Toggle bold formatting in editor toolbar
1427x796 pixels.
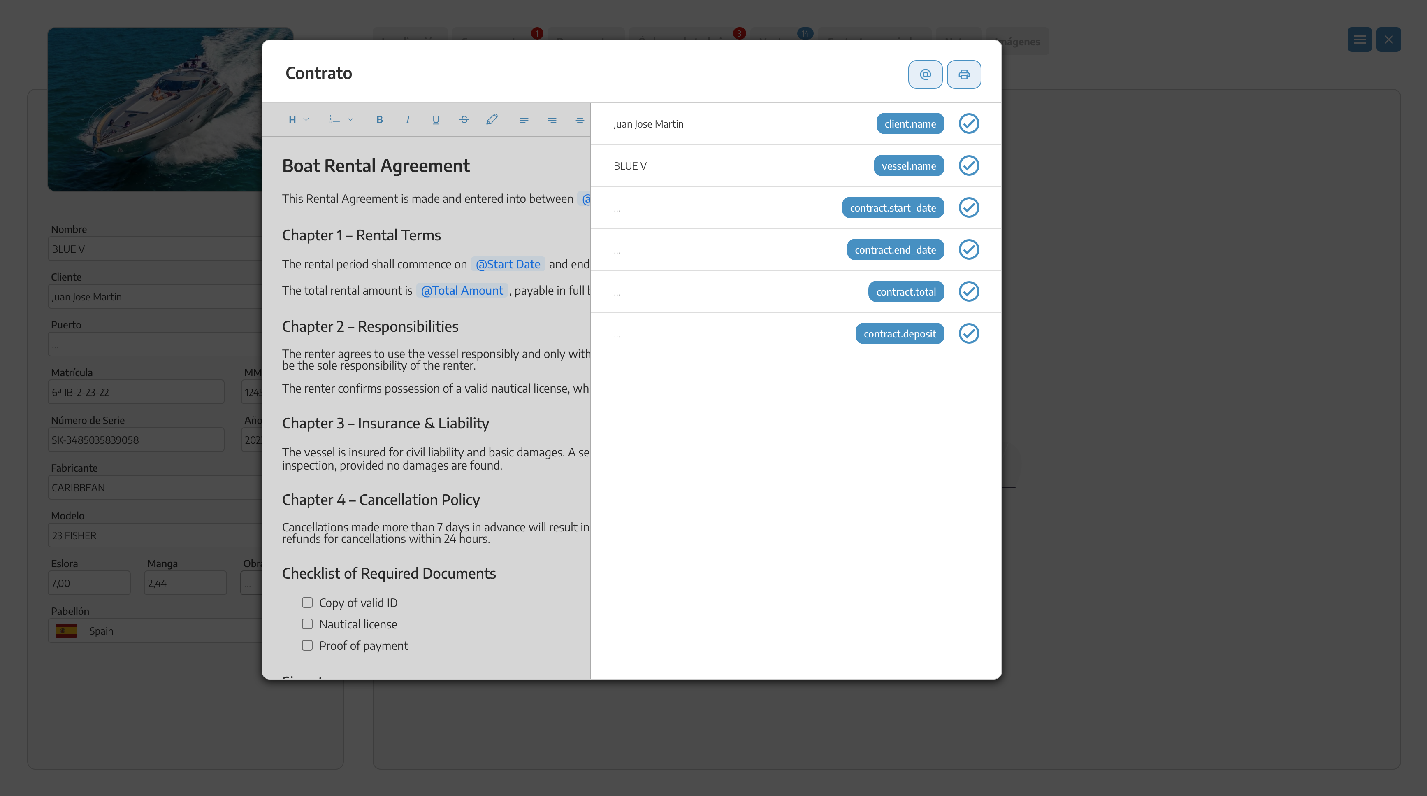(379, 119)
